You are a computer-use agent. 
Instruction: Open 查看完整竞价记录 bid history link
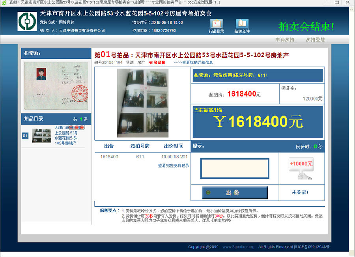[173, 166]
